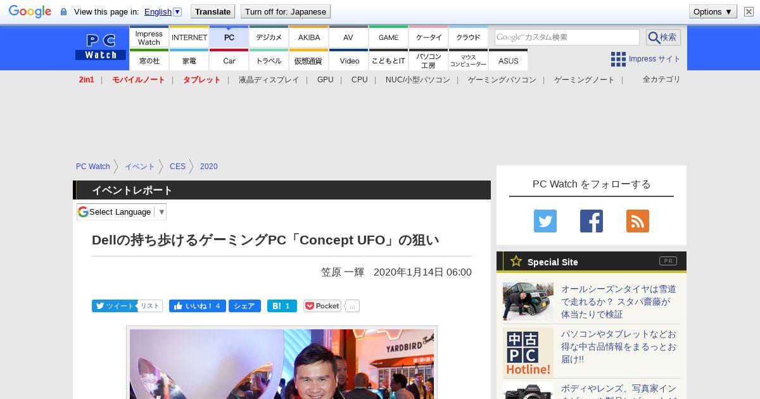Screen dimensions: 760x399
Task: Open the 窓の杜 tab
Action: 149,60
